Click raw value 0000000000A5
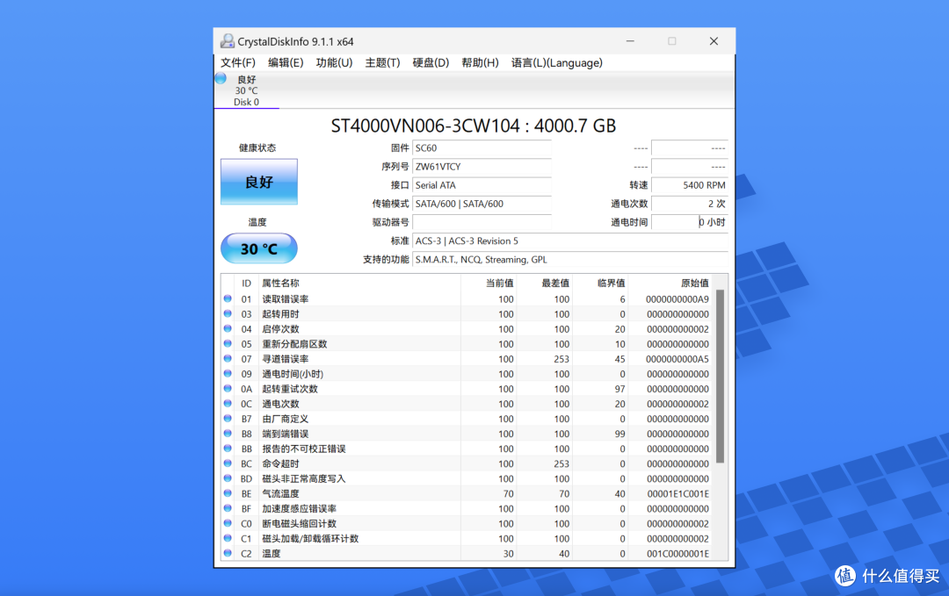Viewport: 949px width, 596px height. [x=677, y=359]
